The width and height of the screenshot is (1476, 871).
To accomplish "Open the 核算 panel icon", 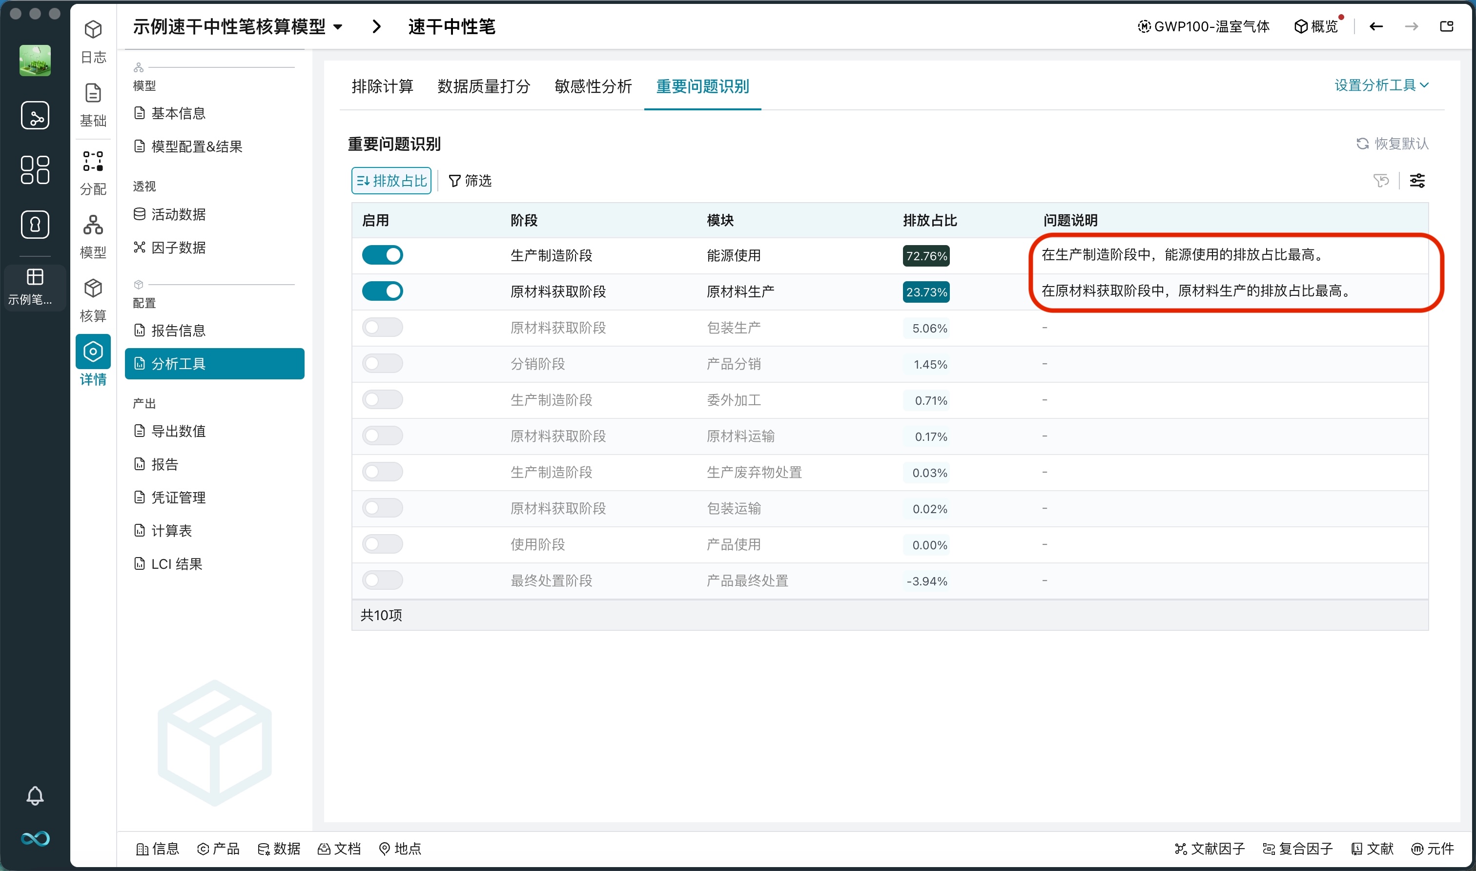I will click(x=93, y=296).
